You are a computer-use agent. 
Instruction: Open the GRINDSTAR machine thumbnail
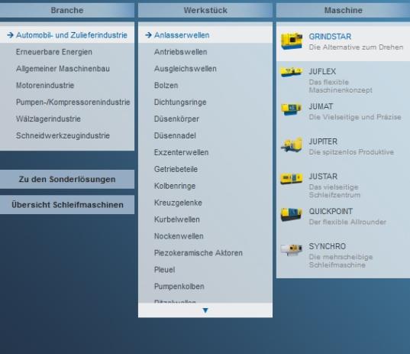pos(292,41)
